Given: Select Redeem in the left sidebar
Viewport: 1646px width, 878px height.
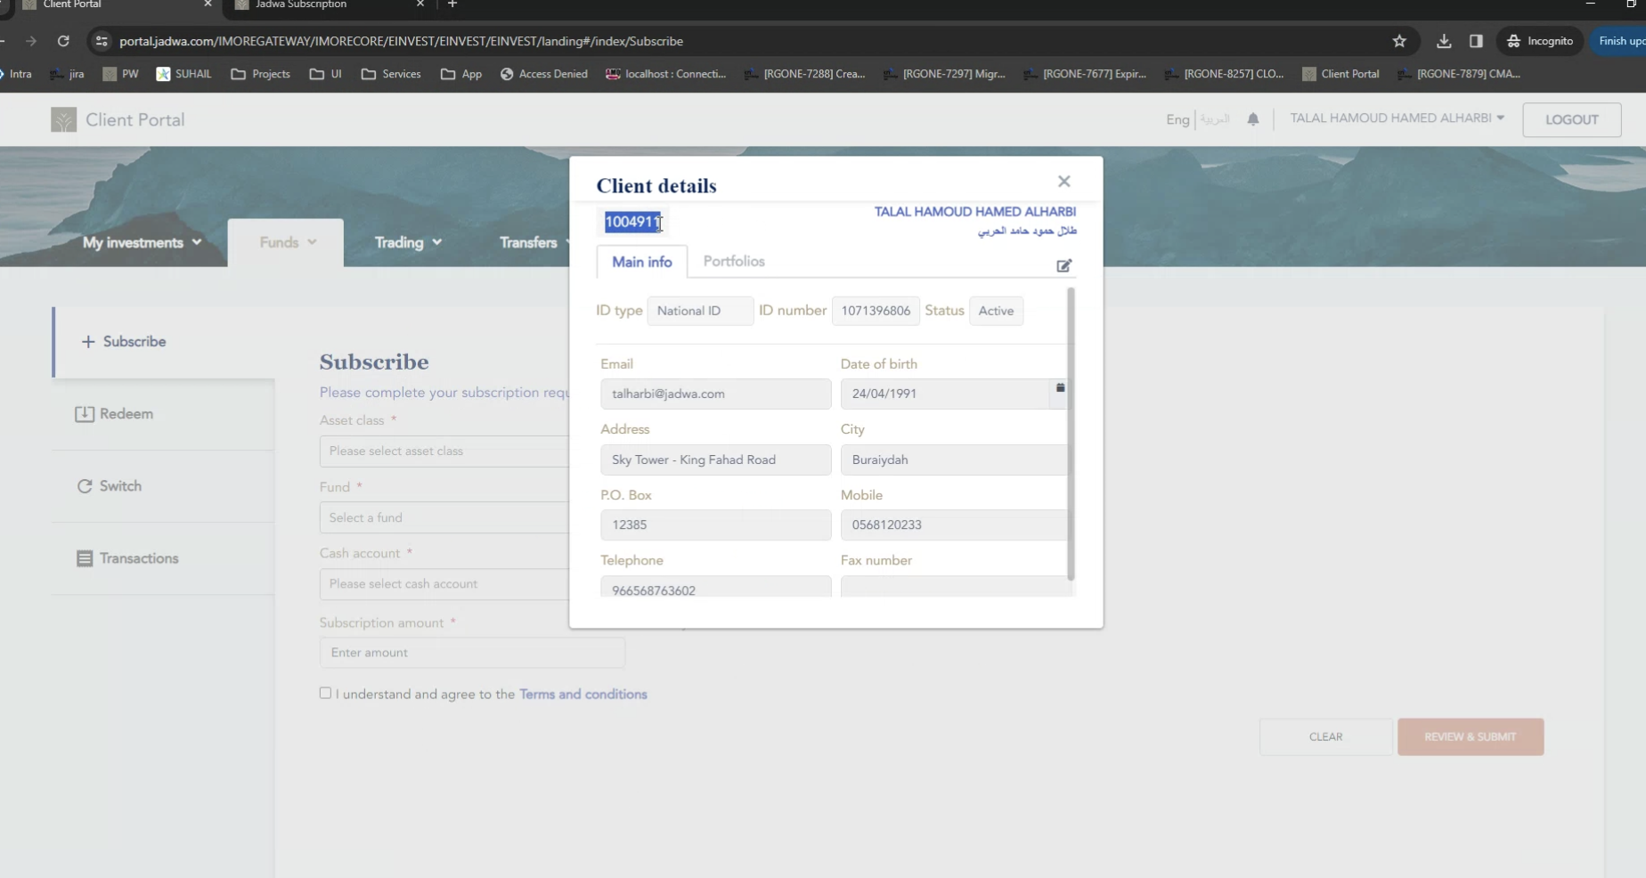Looking at the screenshot, I should pyautogui.click(x=126, y=414).
